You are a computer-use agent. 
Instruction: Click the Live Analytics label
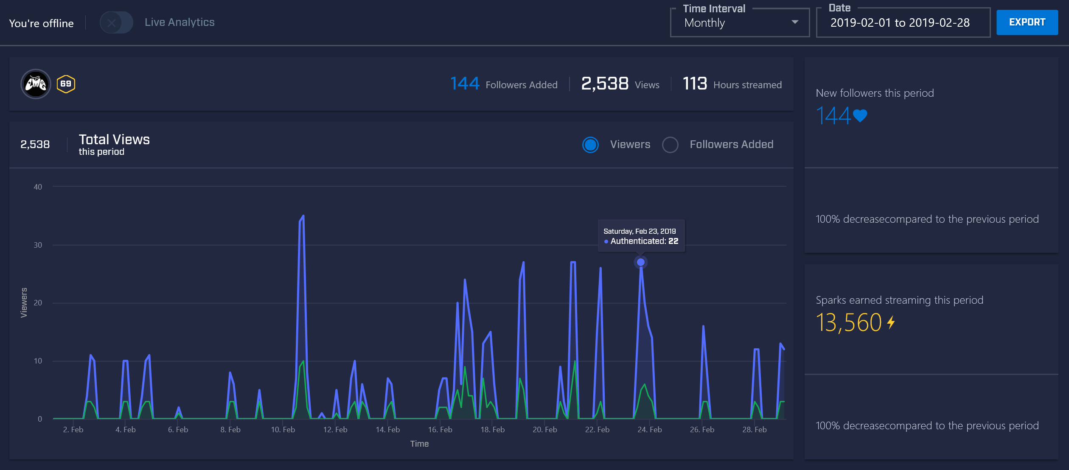point(180,22)
